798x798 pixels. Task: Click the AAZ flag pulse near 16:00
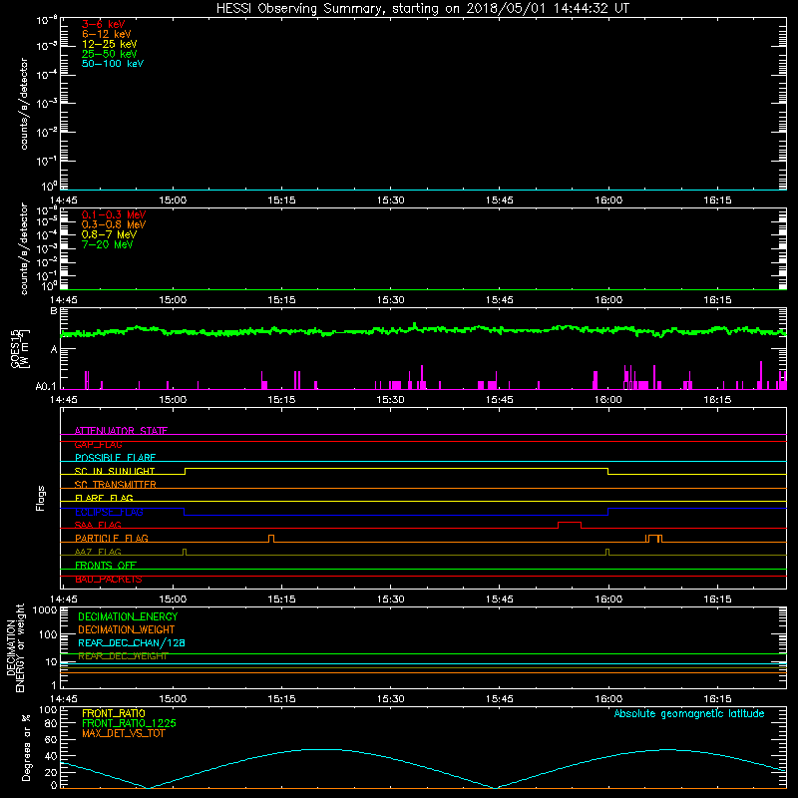(x=607, y=552)
